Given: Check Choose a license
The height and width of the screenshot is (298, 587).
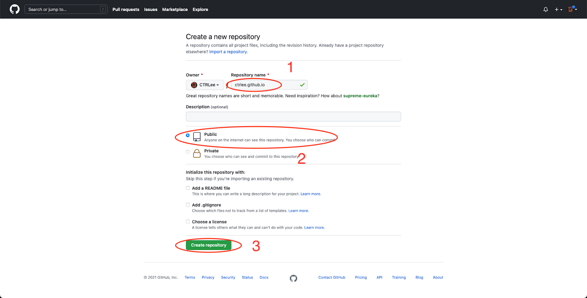Looking at the screenshot, I should [188, 222].
